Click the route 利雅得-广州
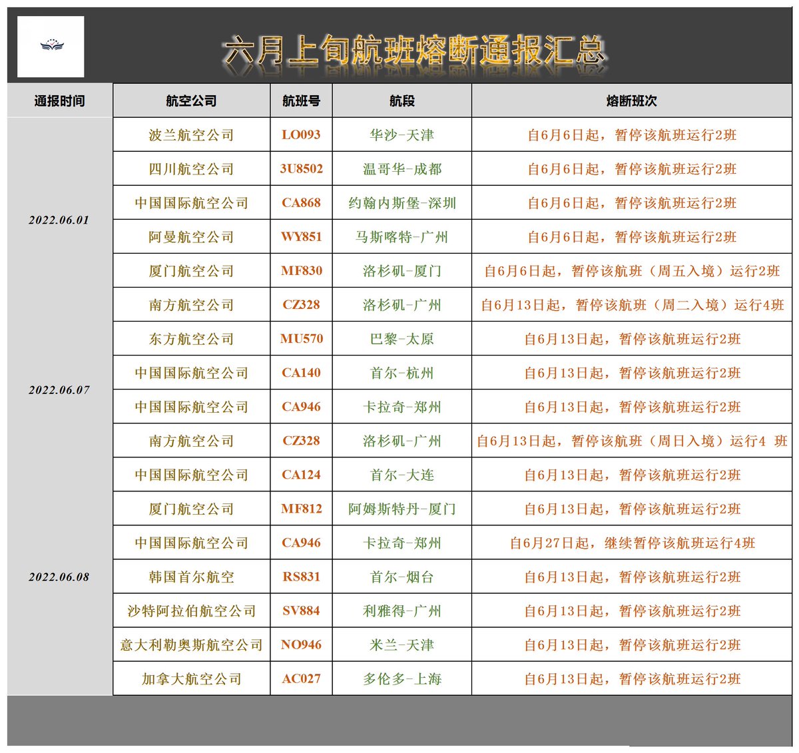This screenshot has width=799, height=753. click(402, 611)
